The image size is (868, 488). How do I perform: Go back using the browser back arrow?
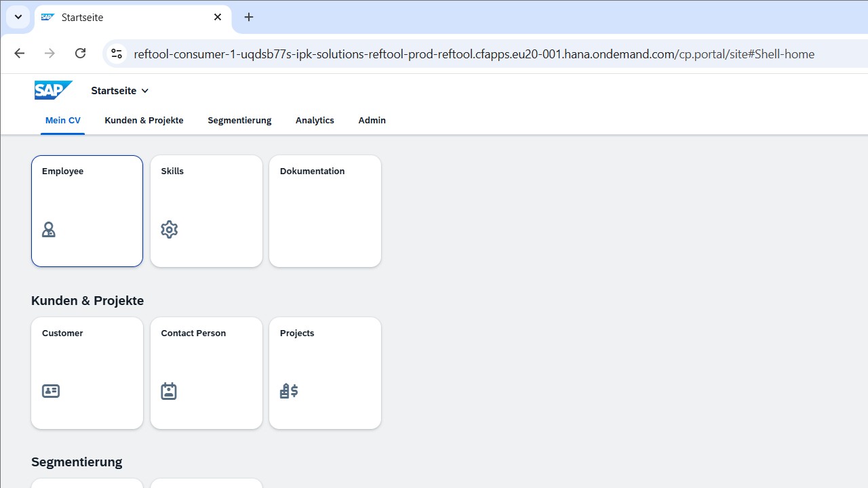pos(19,54)
